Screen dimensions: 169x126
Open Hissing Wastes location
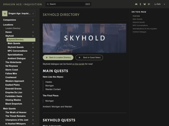tap(13, 100)
